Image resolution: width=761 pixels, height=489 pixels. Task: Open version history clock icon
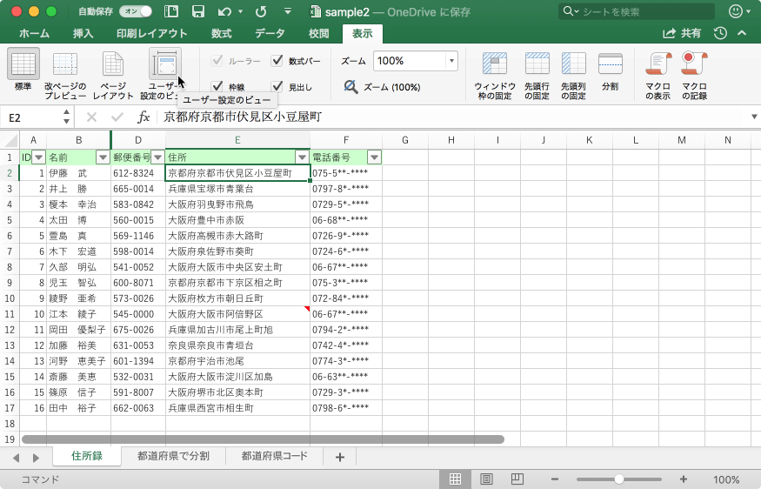point(720,33)
